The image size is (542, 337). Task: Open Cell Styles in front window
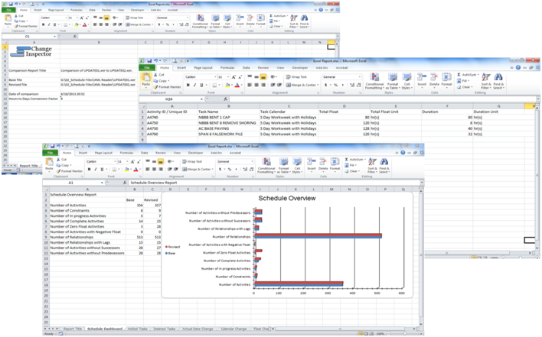[x=297, y=166]
